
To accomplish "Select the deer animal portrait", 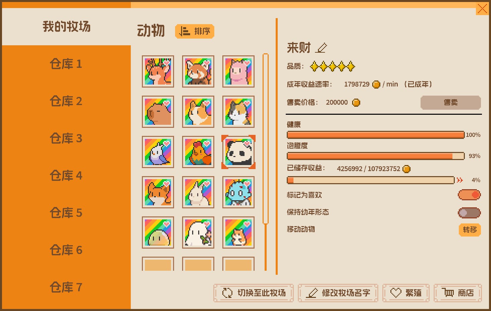I will (158, 71).
